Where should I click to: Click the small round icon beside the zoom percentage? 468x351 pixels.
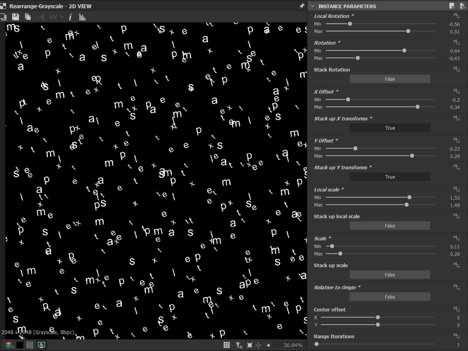pos(268,345)
